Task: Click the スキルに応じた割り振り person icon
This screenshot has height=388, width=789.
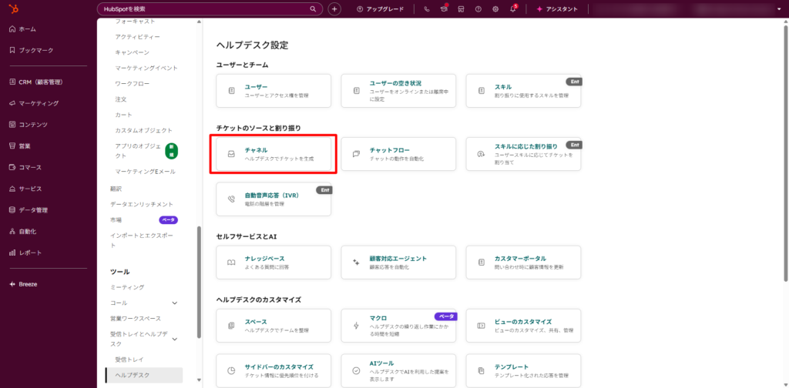Action: (481, 154)
